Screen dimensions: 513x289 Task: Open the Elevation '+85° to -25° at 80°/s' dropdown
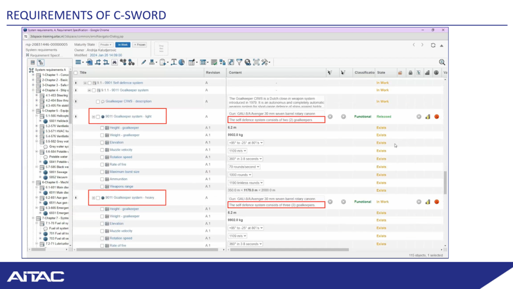point(246,143)
